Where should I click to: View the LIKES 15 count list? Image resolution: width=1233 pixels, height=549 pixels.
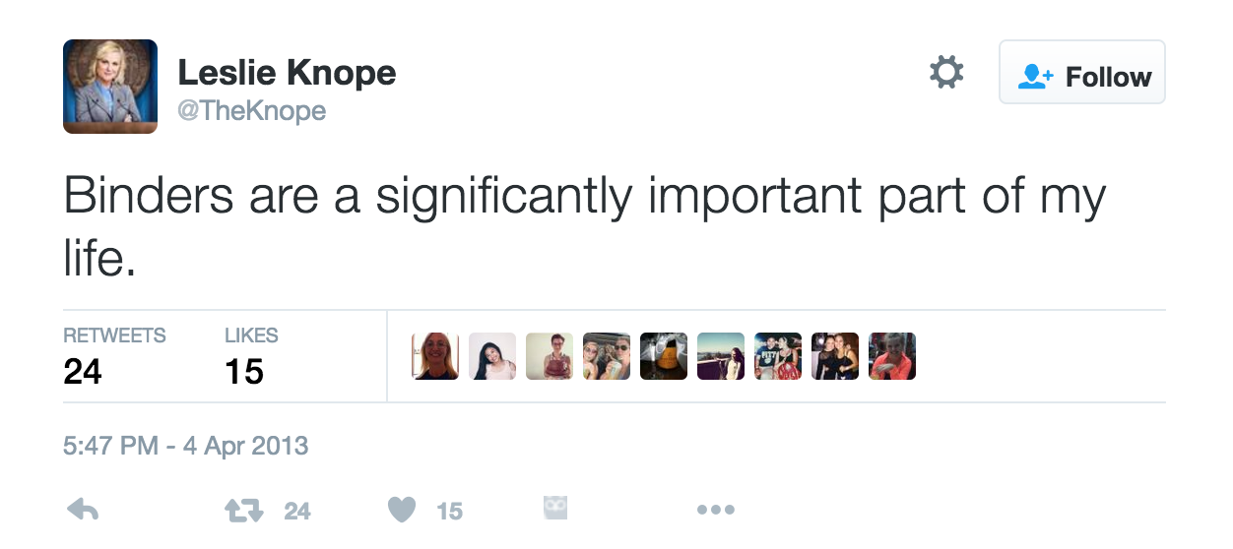tap(250, 355)
